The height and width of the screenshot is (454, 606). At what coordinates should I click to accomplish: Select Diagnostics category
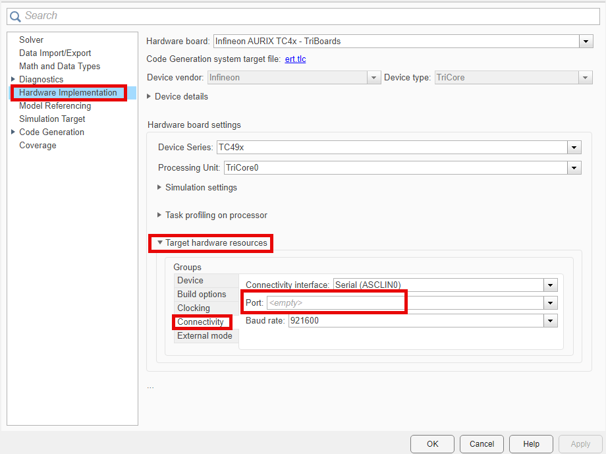click(41, 79)
